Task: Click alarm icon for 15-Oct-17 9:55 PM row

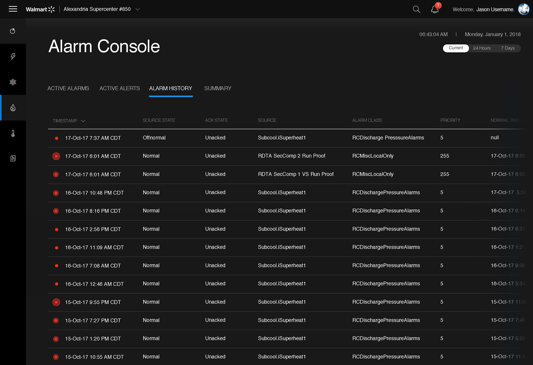Action: pyautogui.click(x=56, y=302)
